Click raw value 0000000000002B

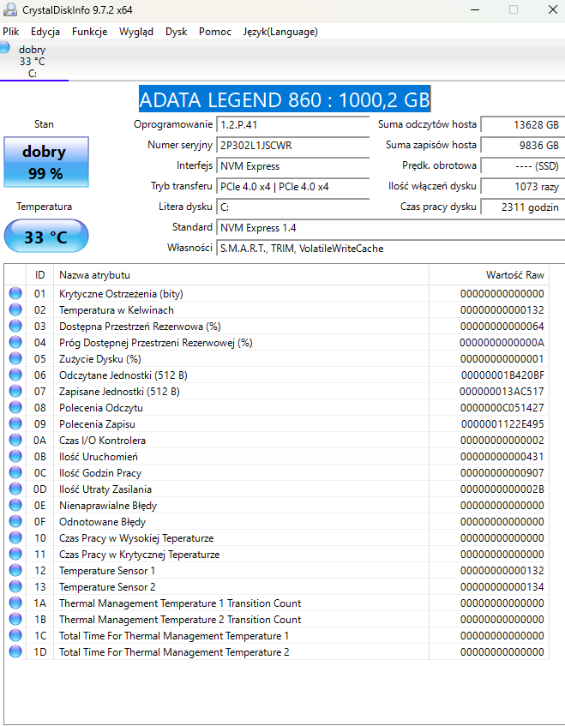[x=502, y=489]
